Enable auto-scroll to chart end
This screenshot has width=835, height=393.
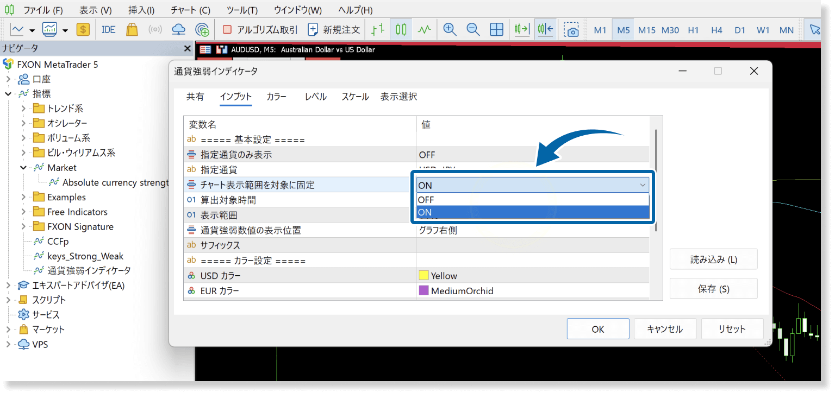521,29
